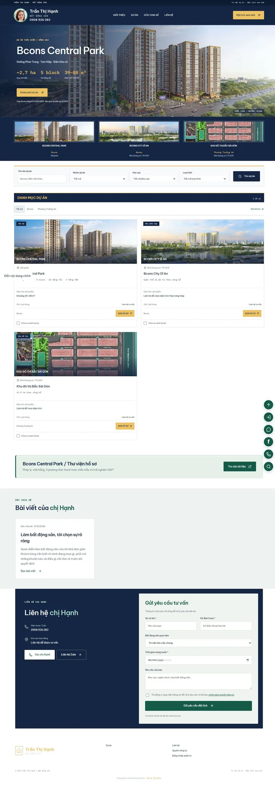Click the floating search magnifier icon
275x790 pixels.
tap(268, 467)
